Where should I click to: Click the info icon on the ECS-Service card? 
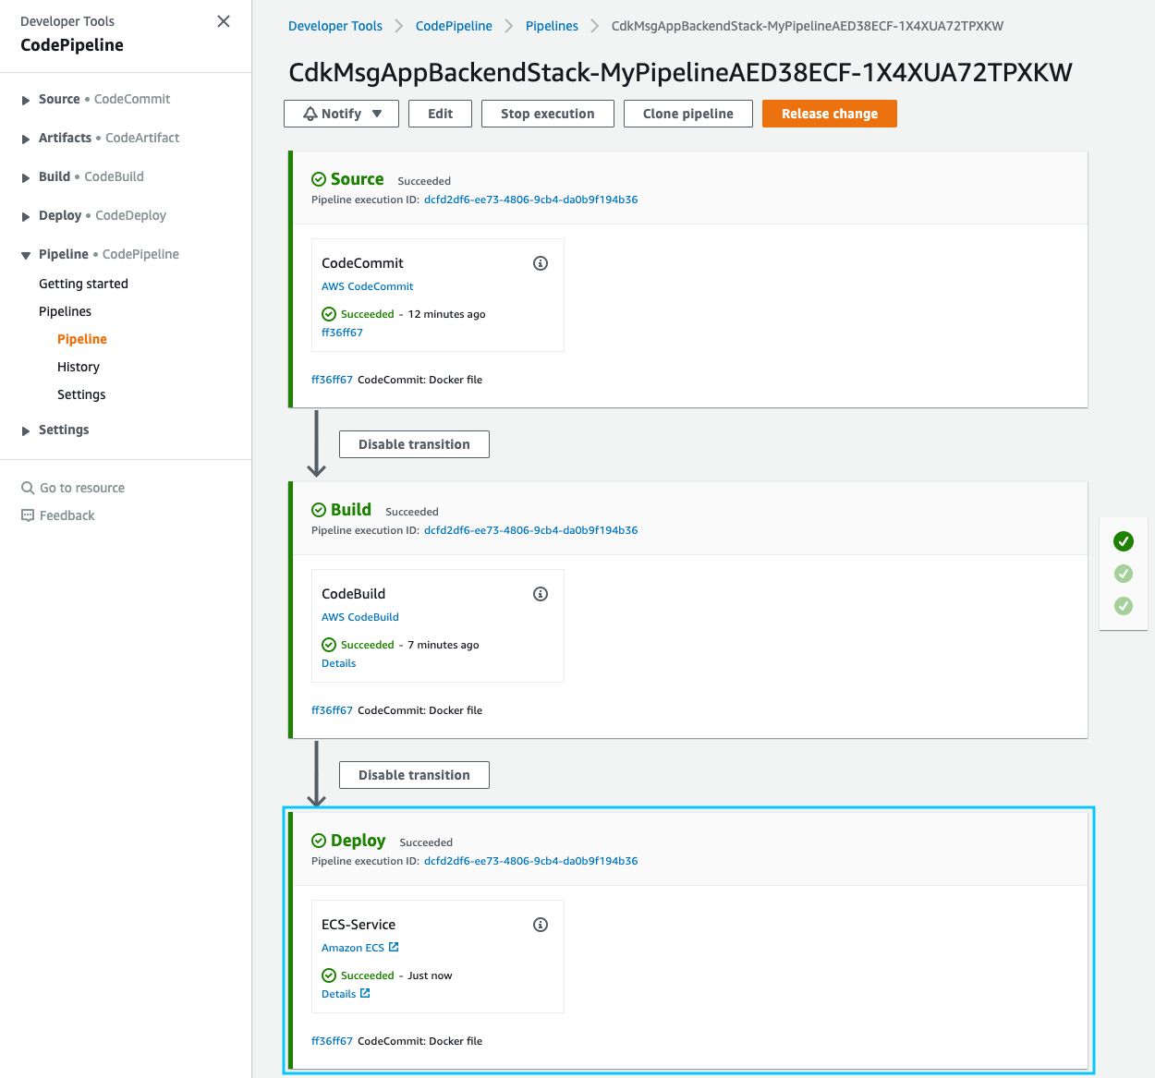tap(541, 924)
